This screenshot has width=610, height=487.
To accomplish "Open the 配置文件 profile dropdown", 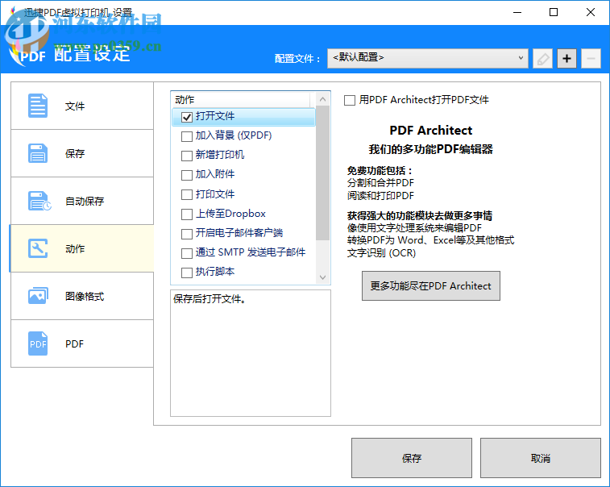I will tap(428, 58).
